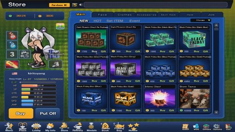
Task: Select the Black Friday Box (Mein Blue) thumbnail
Action: (194, 39)
